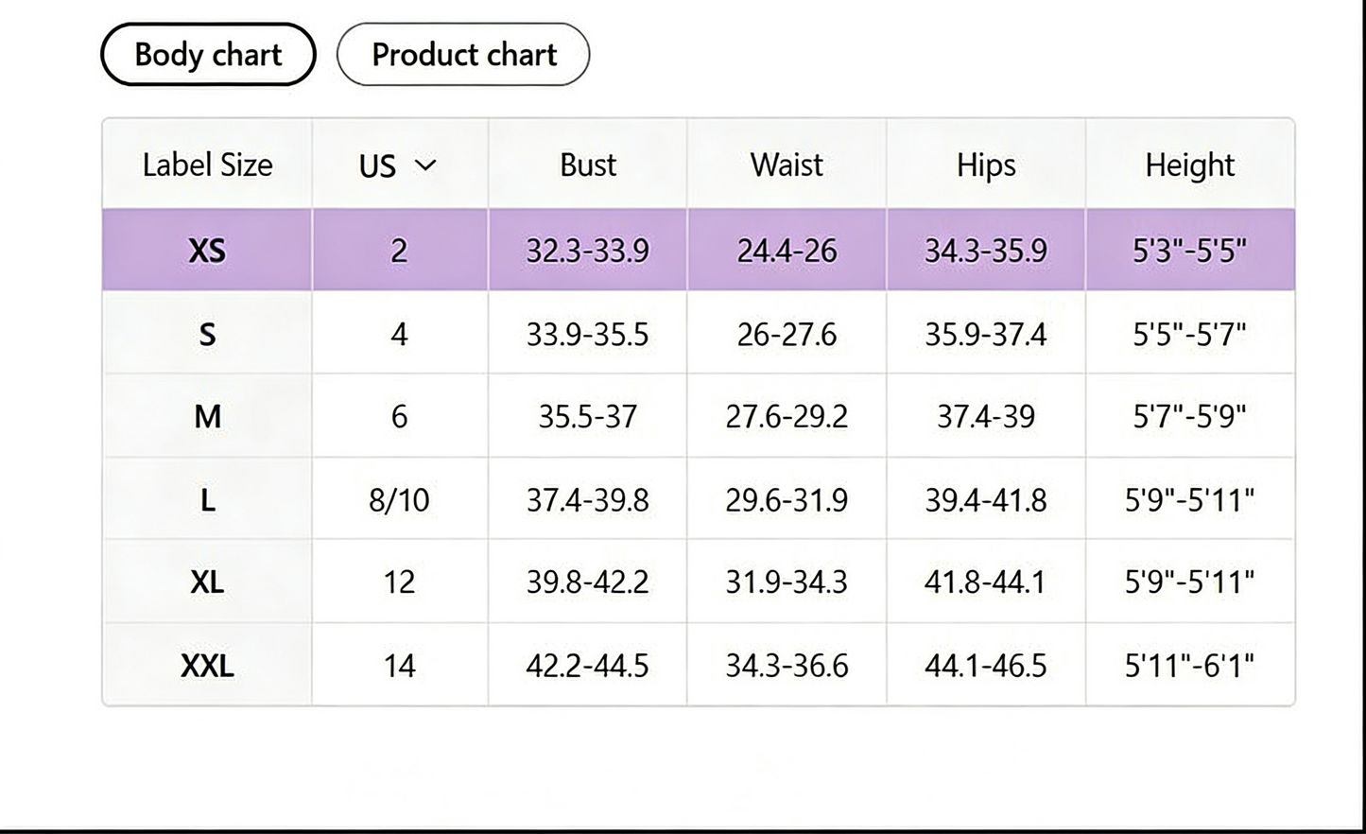This screenshot has width=1366, height=834.
Task: Click the M label size cell
Action: (x=207, y=416)
